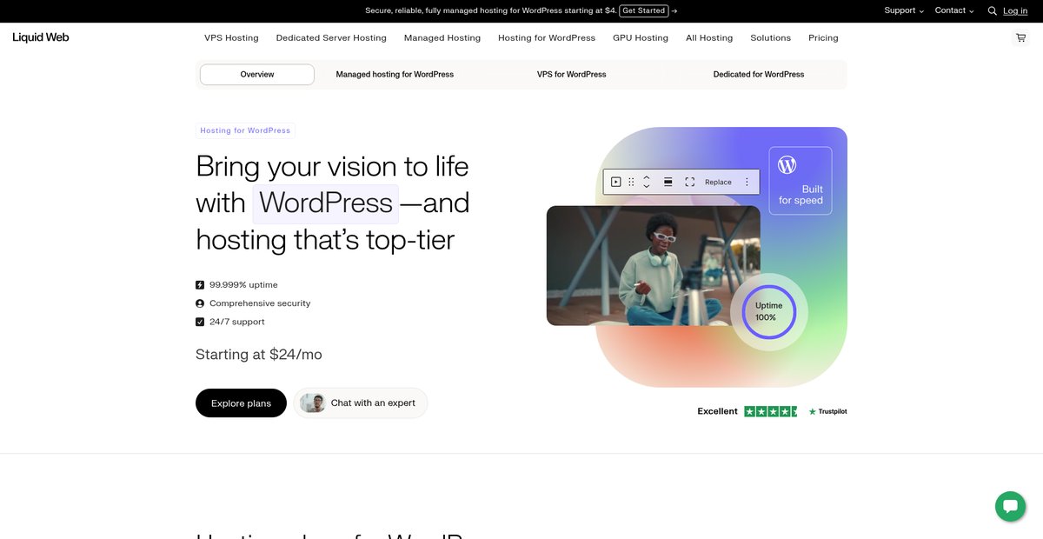This screenshot has width=1043, height=539.
Task: Open the All Hosting menu
Action: 709,38
